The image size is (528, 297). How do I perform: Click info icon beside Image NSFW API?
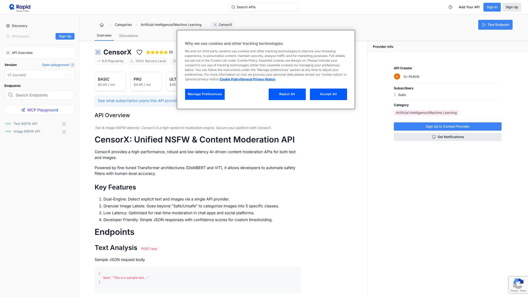tap(64, 132)
